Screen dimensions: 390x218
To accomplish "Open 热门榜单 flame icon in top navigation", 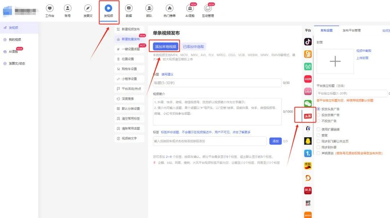I will click(x=169, y=8).
